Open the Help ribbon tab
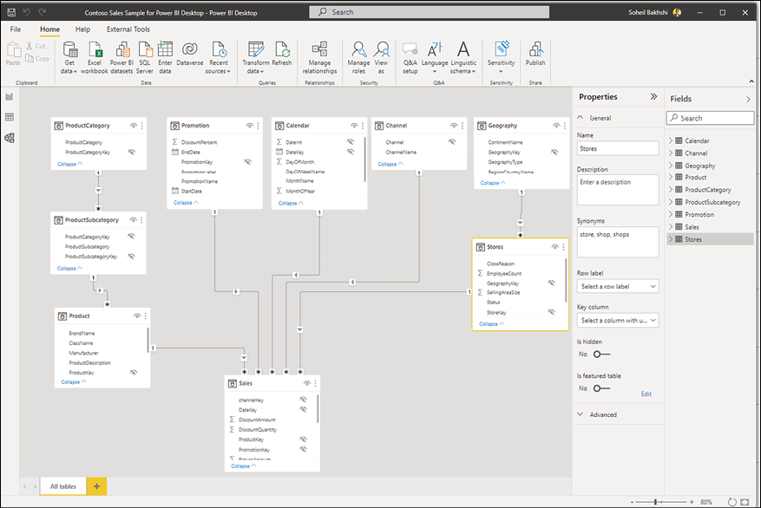The height and width of the screenshot is (508, 761). pyautogui.click(x=82, y=29)
